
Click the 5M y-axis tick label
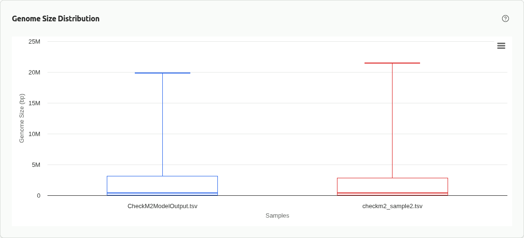36,165
